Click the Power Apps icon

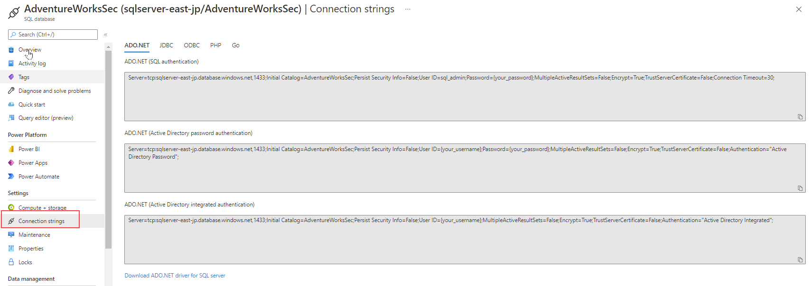coord(11,163)
